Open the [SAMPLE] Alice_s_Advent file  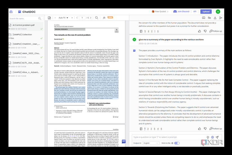[26, 74]
